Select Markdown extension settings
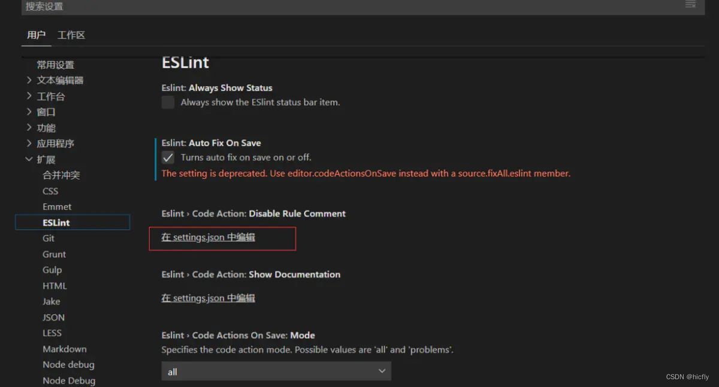Viewport: 719px width, 387px height. (65, 349)
